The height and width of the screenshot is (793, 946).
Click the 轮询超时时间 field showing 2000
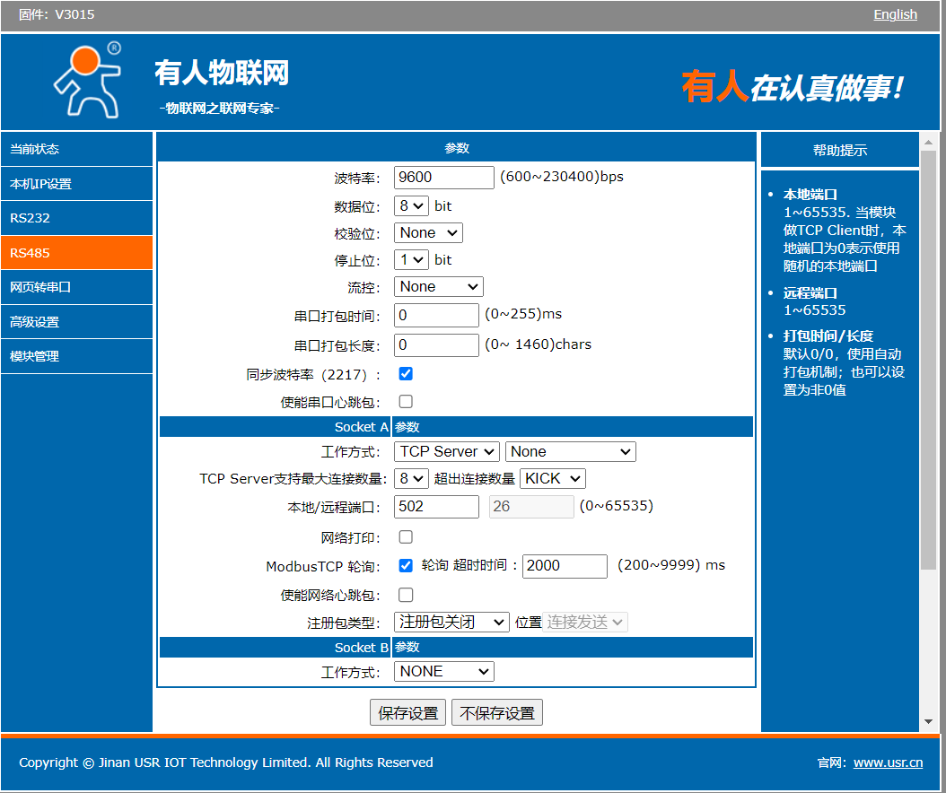[565, 566]
